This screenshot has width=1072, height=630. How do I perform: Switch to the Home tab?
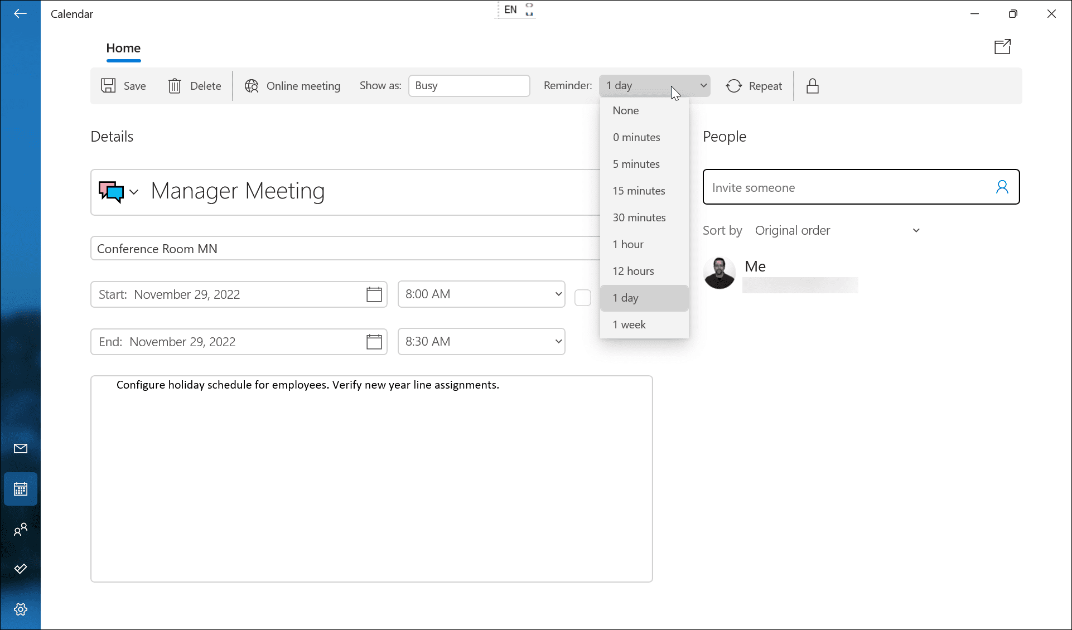coord(123,49)
